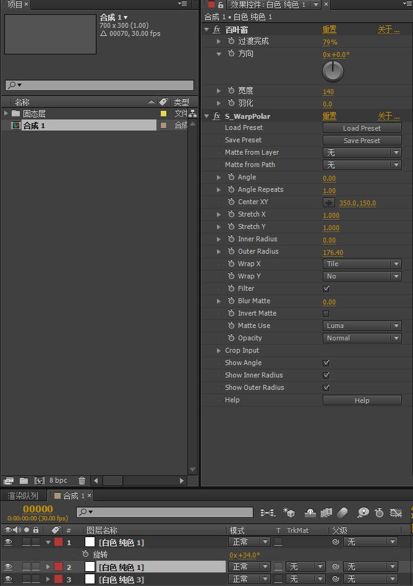
Task: Hide layer 2 using its eye icon
Action: [8, 567]
